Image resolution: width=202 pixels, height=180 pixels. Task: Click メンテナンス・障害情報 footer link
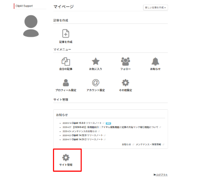(x=148, y=144)
